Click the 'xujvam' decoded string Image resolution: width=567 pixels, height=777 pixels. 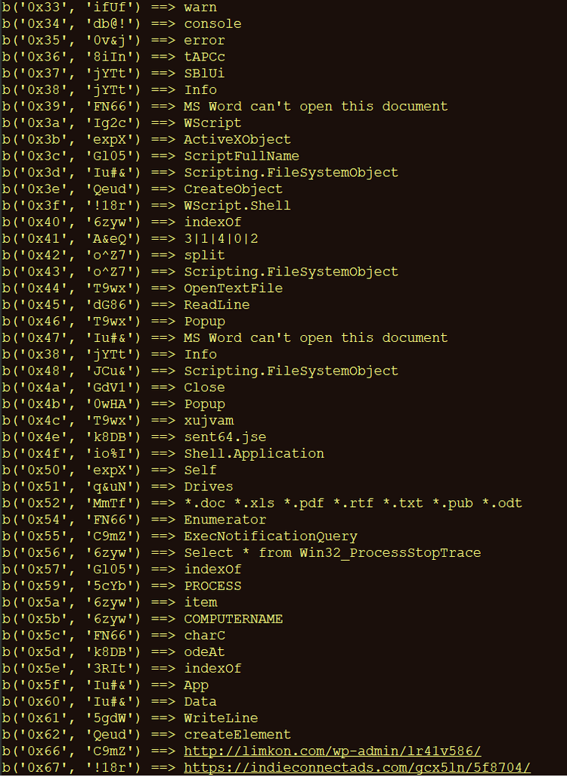pos(209,421)
